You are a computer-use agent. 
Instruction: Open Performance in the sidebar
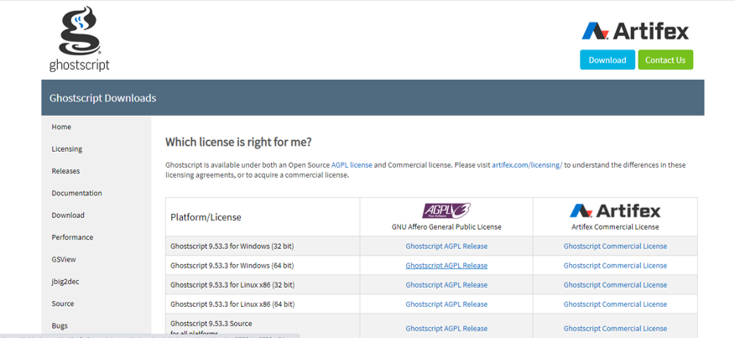pyautogui.click(x=72, y=237)
